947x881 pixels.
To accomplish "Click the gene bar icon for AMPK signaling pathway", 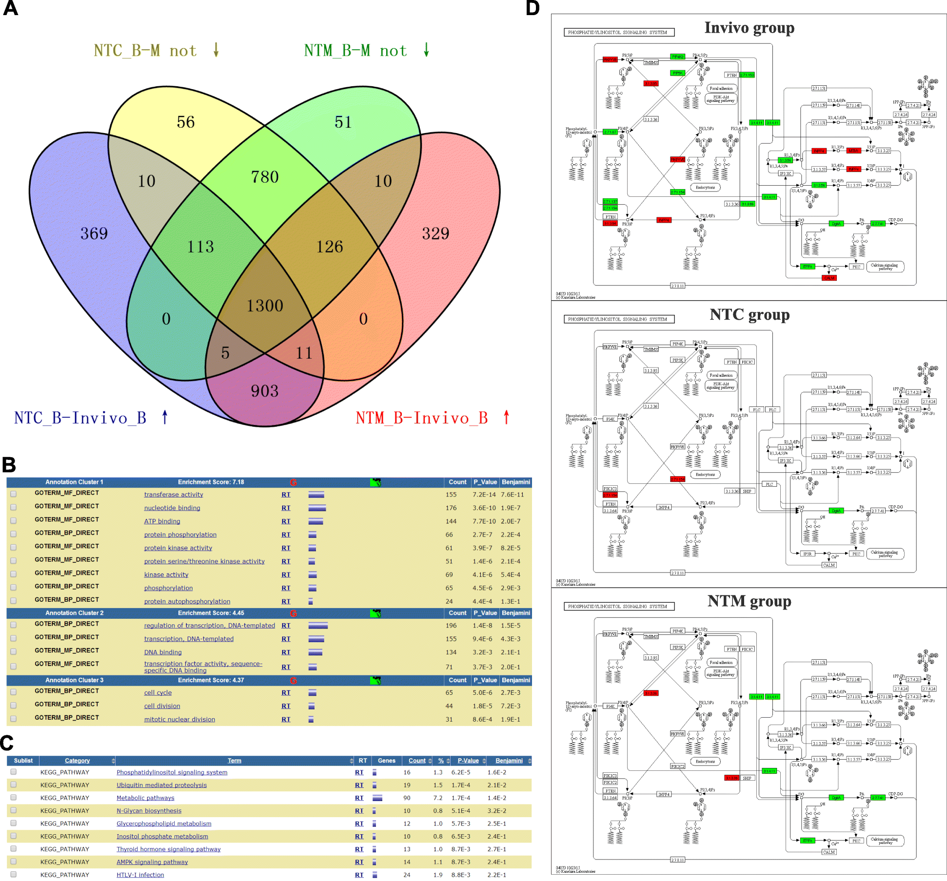I will click(x=375, y=862).
